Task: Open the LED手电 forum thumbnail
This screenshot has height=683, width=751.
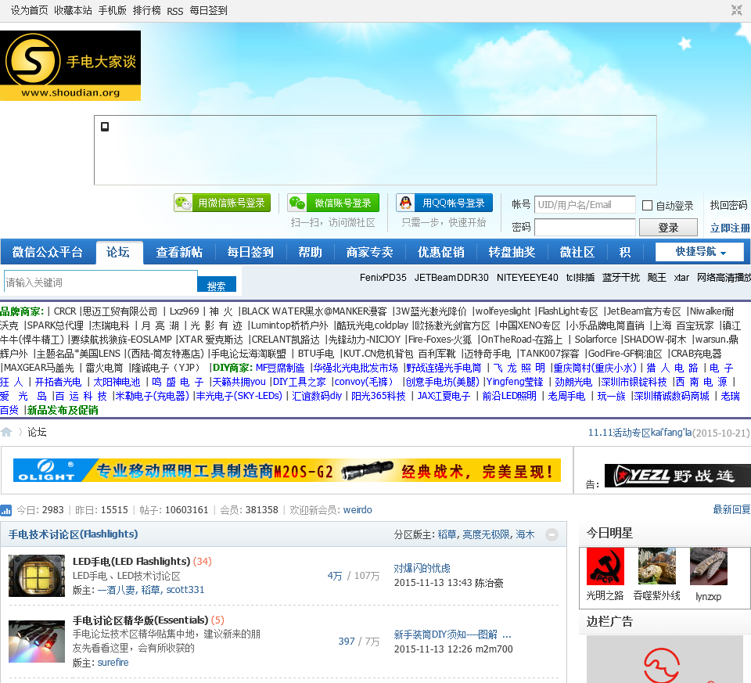Action: click(x=37, y=576)
